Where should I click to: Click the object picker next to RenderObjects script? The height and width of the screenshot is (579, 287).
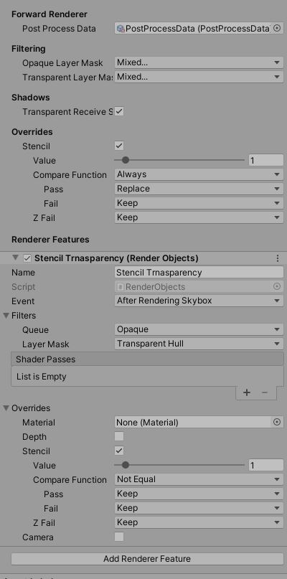pos(277,286)
